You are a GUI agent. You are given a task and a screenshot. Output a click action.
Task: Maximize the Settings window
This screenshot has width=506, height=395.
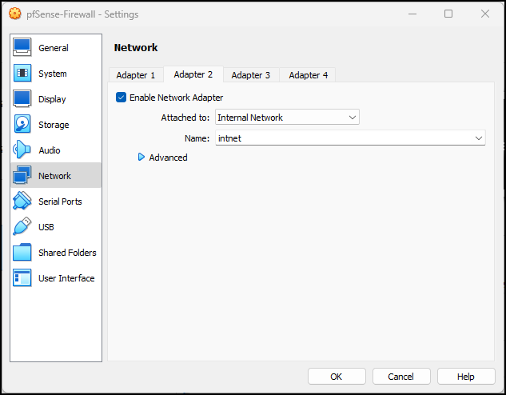[x=448, y=14]
